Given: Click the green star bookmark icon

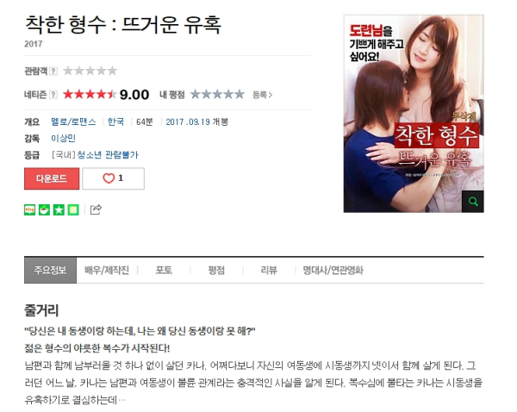Looking at the screenshot, I should (x=59, y=209).
